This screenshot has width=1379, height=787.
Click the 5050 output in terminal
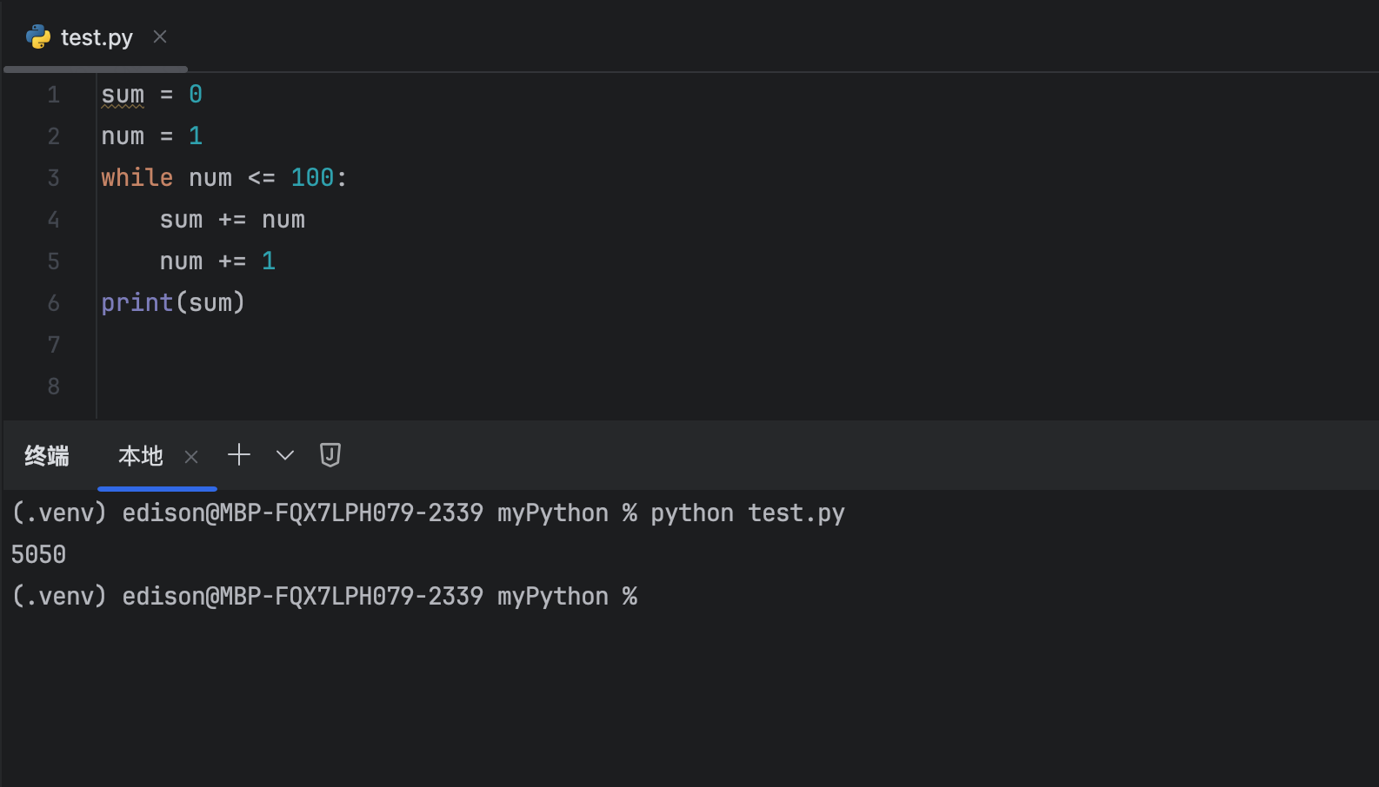38,554
